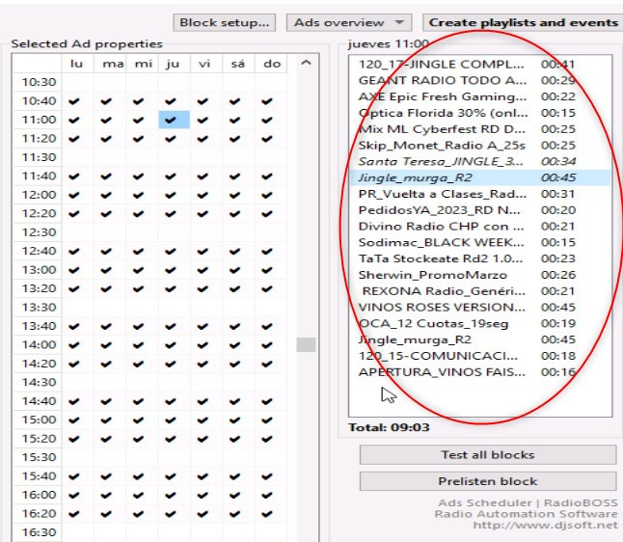Viewport: 623px width, 542px height.
Task: Click the 00:19 duration of OCA_12 Cuotas
Action: click(x=557, y=323)
